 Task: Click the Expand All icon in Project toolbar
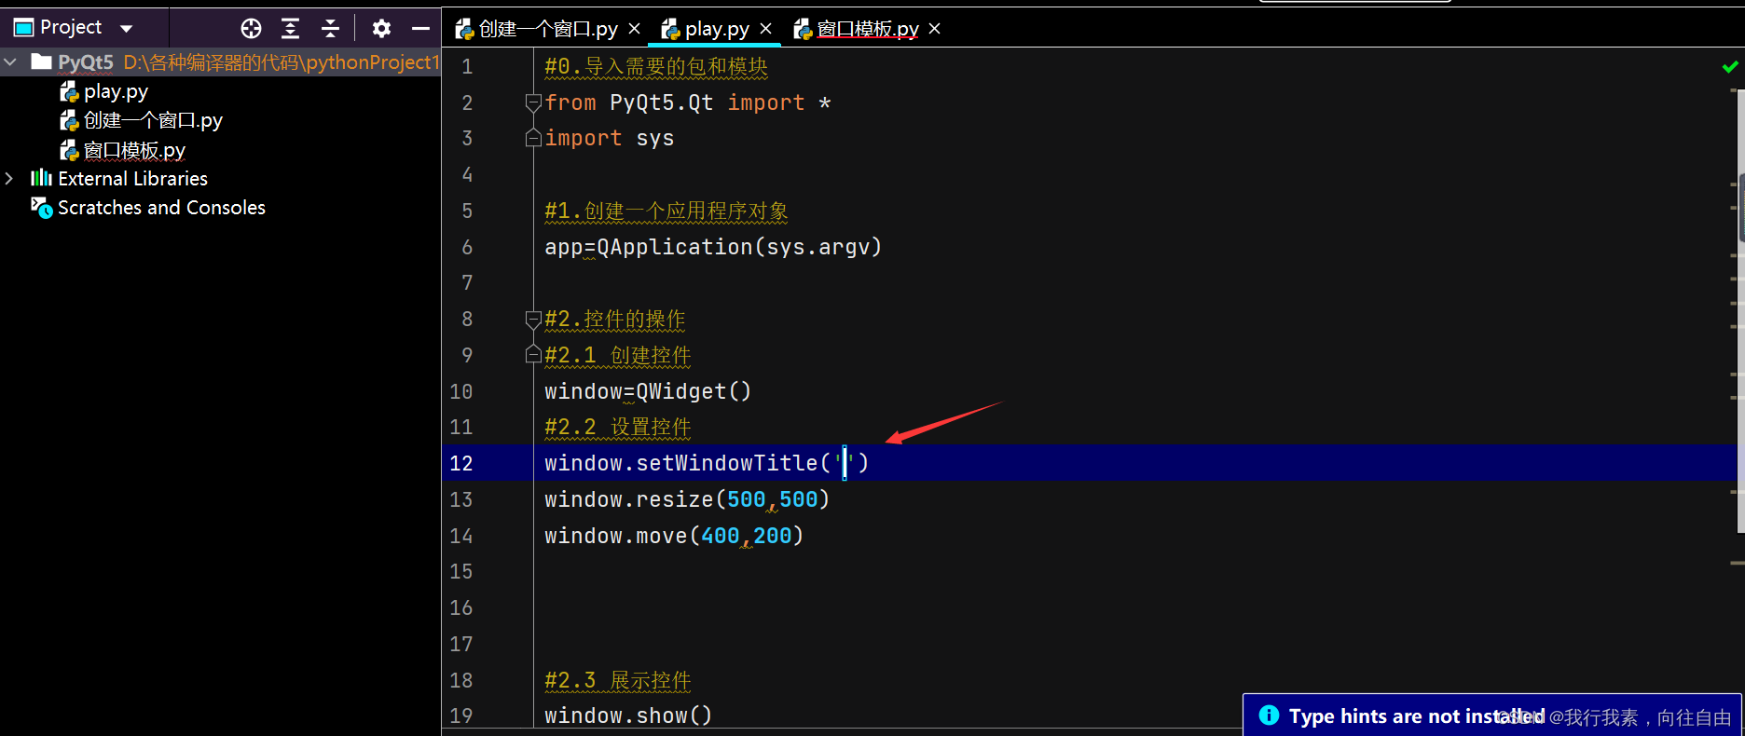tap(291, 29)
